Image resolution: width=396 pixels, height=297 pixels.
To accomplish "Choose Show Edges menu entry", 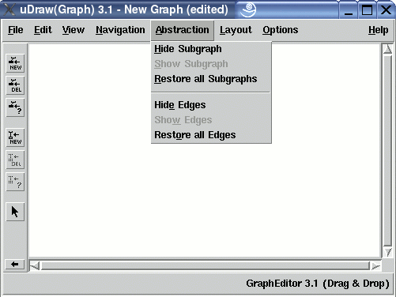I will (x=211, y=120).
